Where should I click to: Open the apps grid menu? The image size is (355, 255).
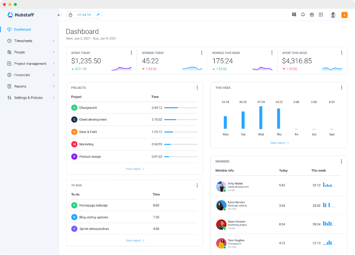321,15
